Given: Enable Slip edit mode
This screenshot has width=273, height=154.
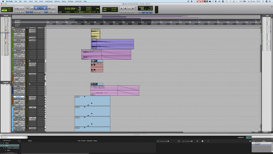Looking at the screenshot, I should 4,10.
